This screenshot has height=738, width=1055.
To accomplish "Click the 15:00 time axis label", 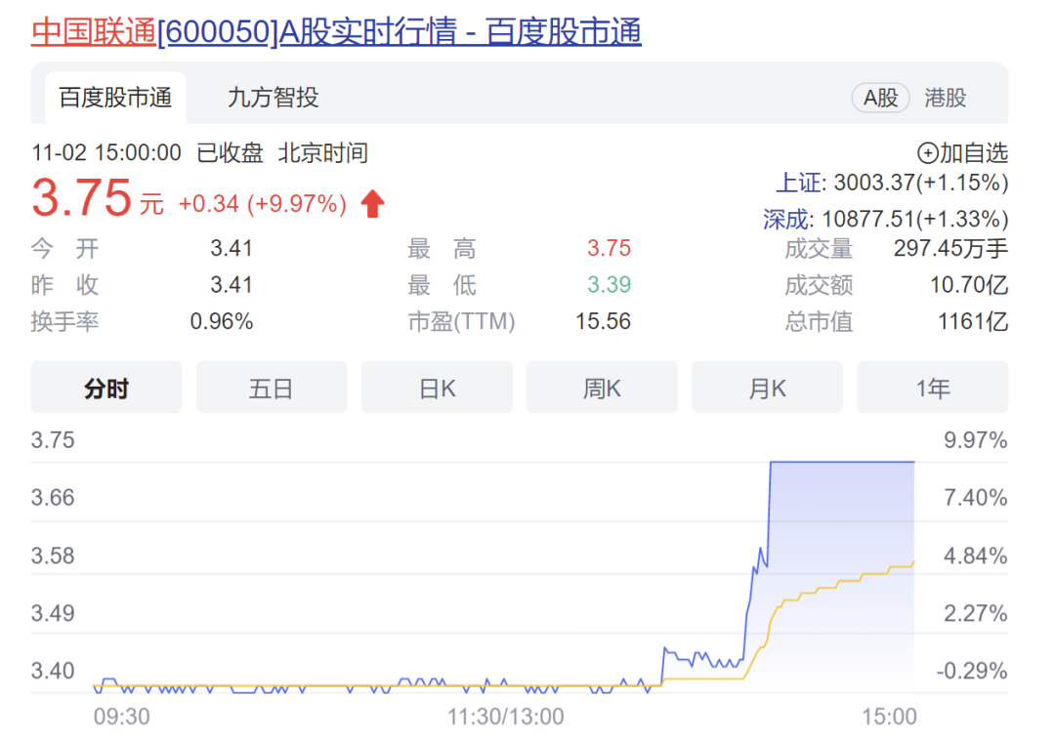I will [x=890, y=717].
